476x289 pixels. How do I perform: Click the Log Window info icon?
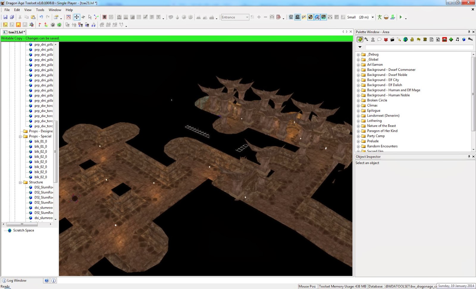click(4, 280)
